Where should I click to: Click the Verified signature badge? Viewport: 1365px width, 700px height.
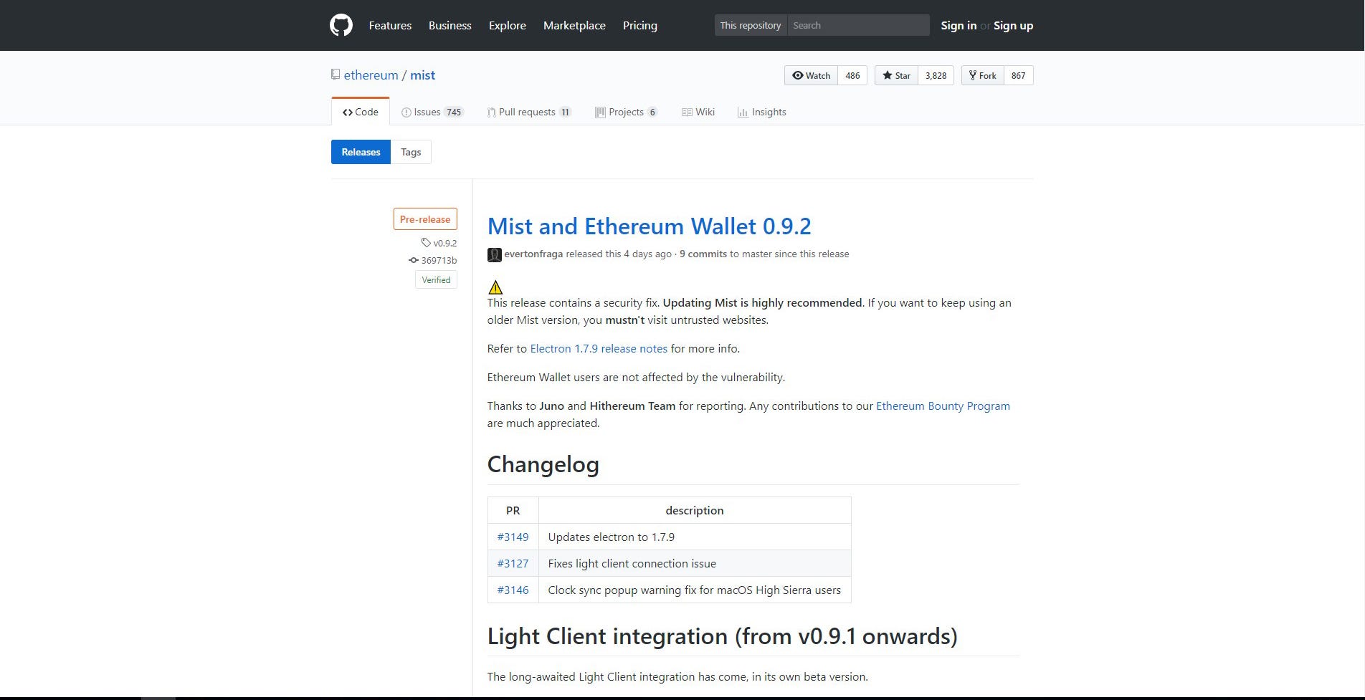pyautogui.click(x=436, y=279)
